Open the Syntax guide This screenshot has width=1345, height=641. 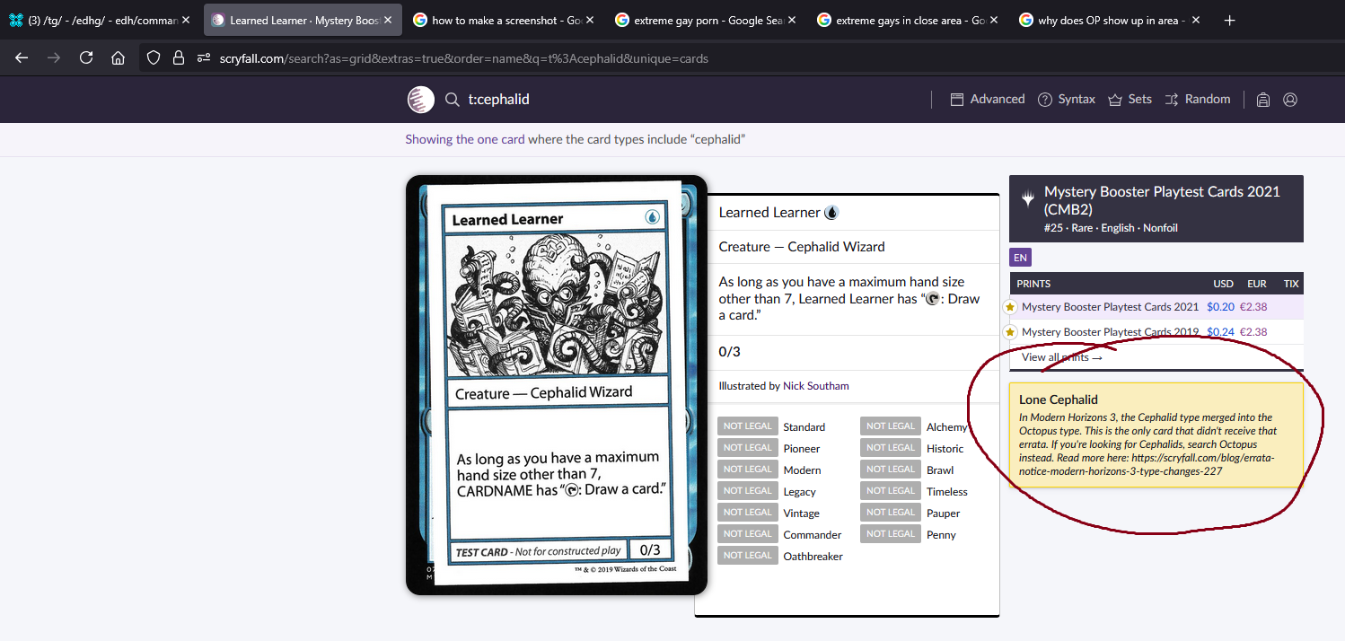(1066, 100)
